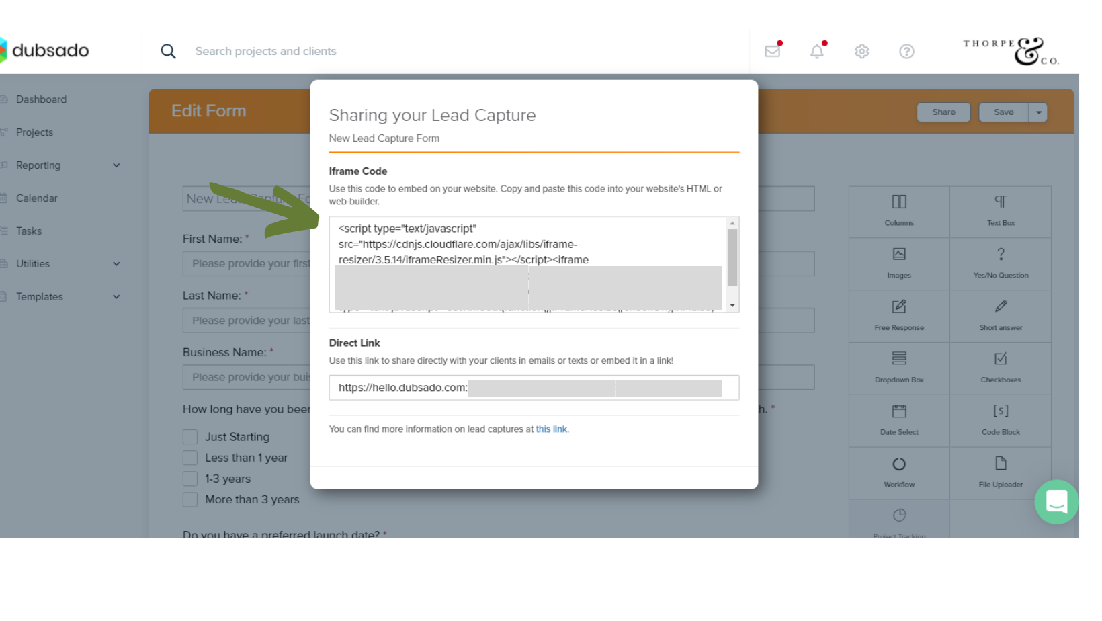
Task: Click the search magnifier icon
Action: point(168,51)
